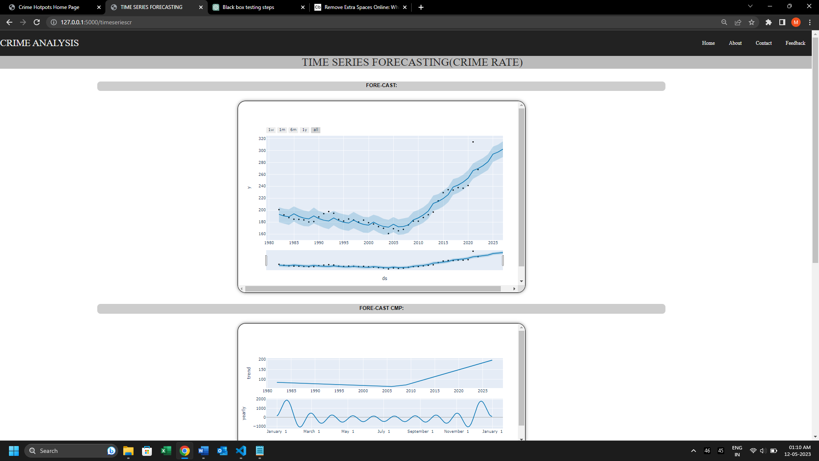Viewport: 819px width, 461px height.
Task: Expand the browser tab search chevron
Action: (750, 6)
